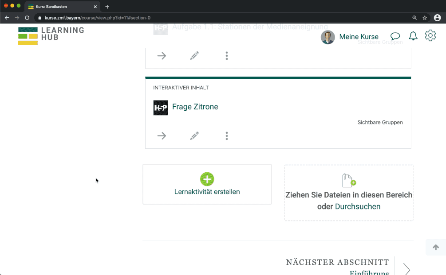Viewport: 446px width, 275px height.
Task: Click the address bar URL
Action: pyautogui.click(x=98, y=18)
